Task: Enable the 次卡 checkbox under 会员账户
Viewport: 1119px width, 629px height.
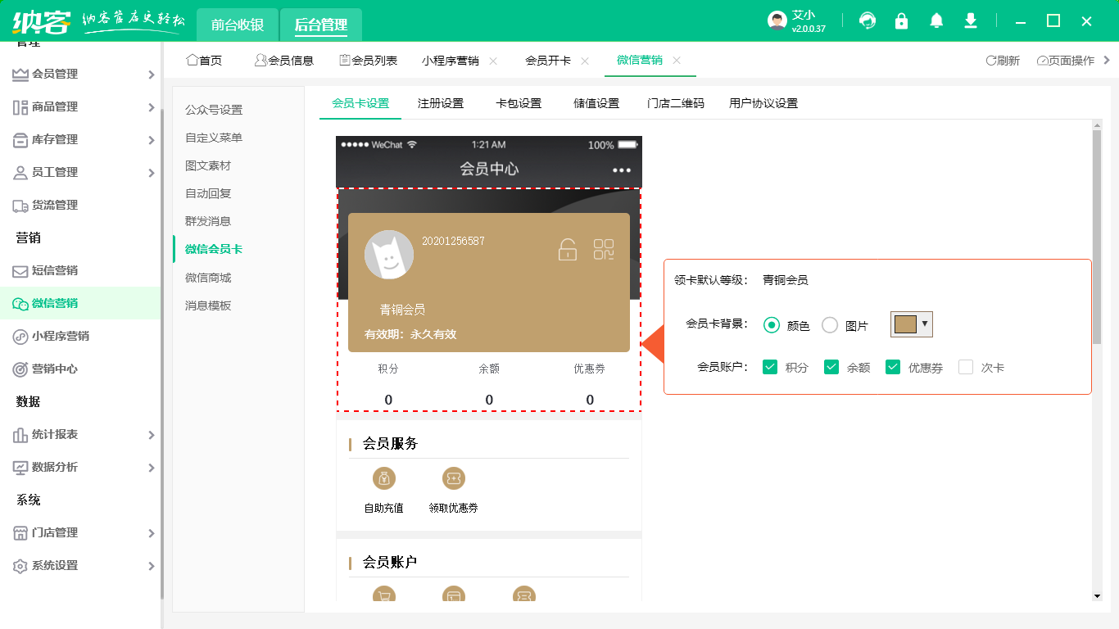Action: (965, 367)
